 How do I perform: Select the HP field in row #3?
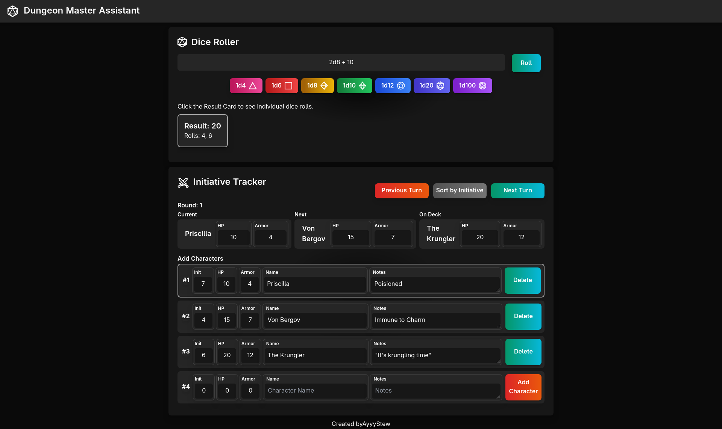click(227, 355)
